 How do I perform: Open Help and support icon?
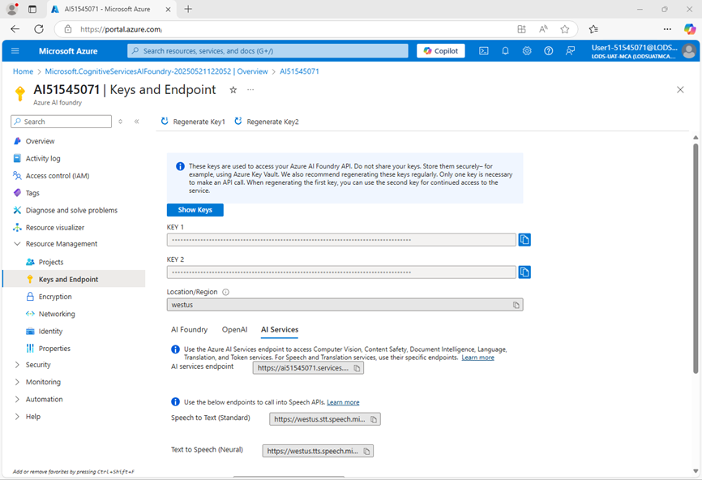[549, 51]
